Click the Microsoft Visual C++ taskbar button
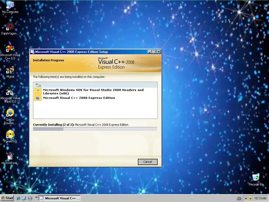Screen dimensions: 269x202 (60, 198)
